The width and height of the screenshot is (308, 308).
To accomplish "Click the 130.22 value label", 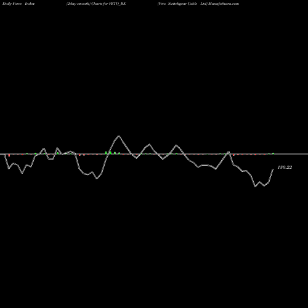I will pyautogui.click(x=285, y=168).
